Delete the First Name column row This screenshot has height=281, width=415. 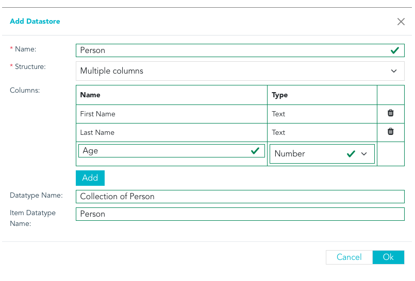[x=390, y=113]
